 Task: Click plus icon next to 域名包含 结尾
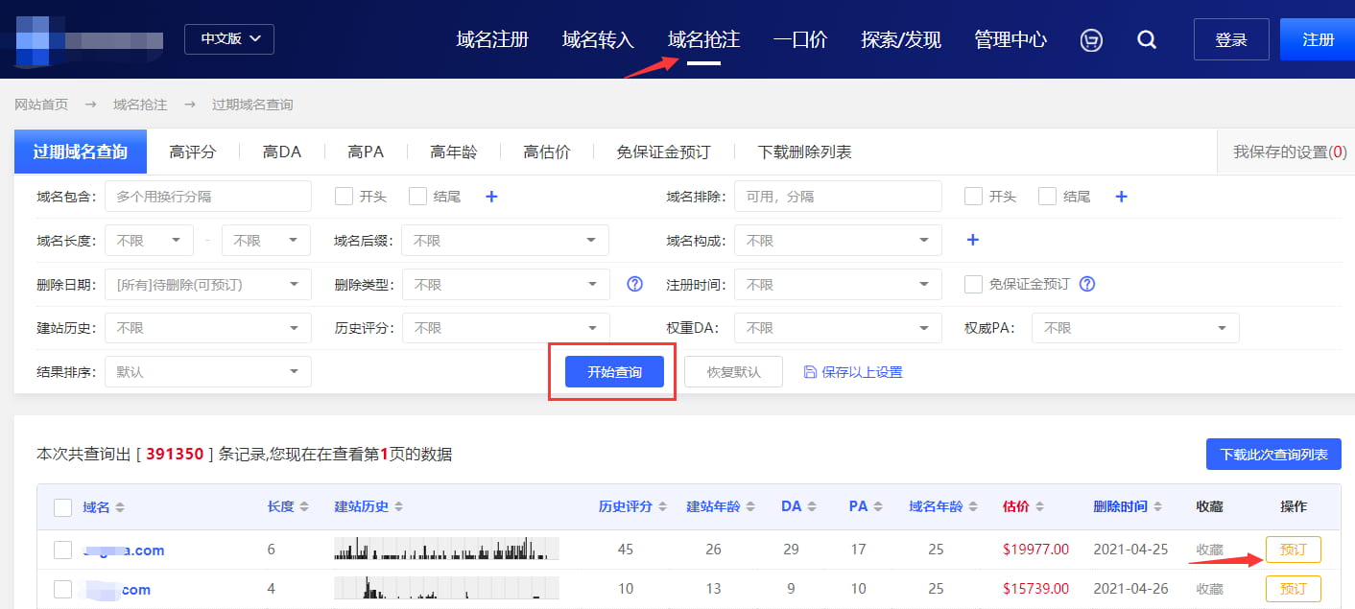(491, 197)
